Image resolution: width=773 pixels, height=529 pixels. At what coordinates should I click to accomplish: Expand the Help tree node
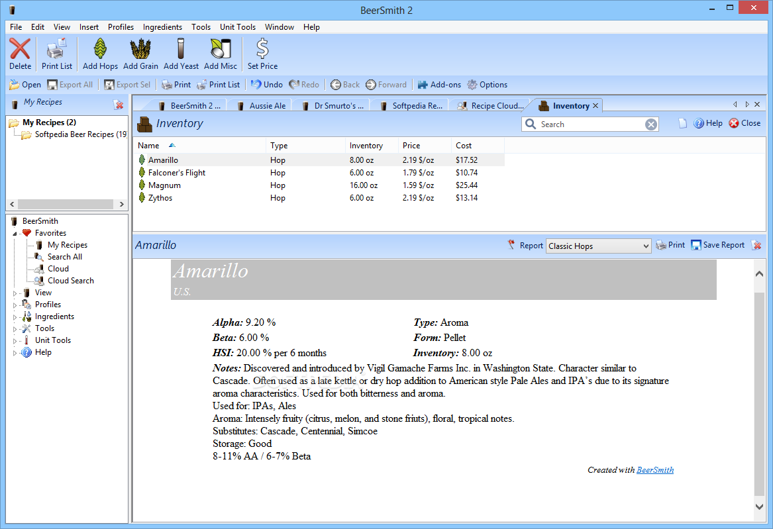click(15, 353)
